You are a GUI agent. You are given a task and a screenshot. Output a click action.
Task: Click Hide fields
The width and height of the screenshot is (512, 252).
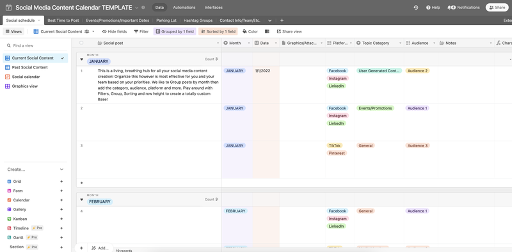(115, 32)
